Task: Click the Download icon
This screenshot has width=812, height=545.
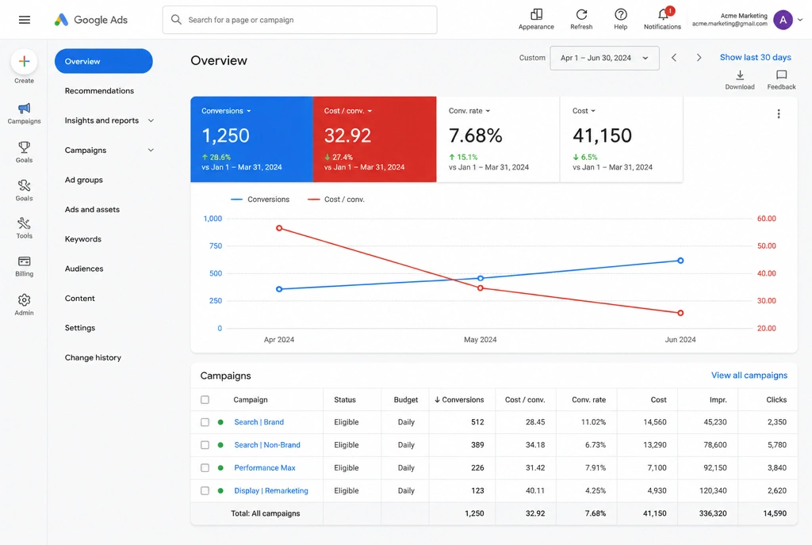Action: [740, 75]
